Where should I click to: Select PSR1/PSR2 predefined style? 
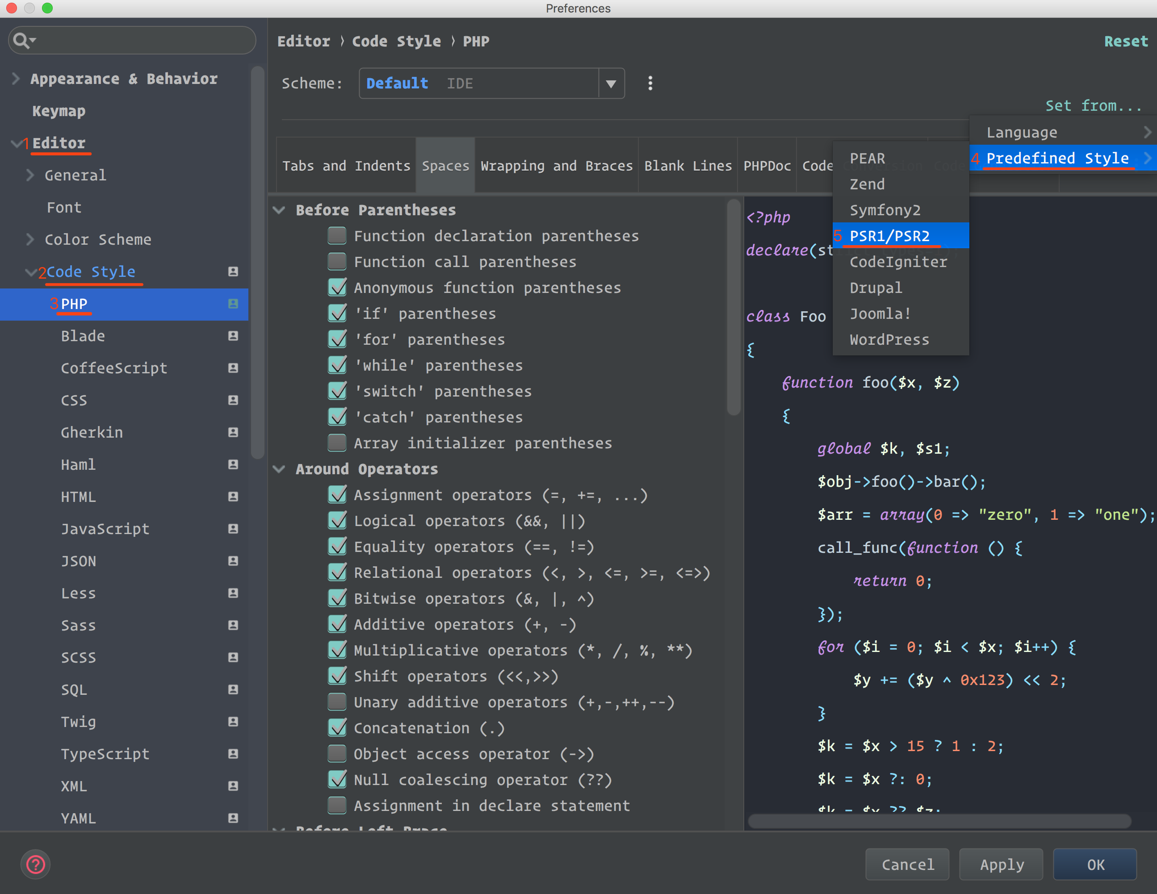[889, 236]
